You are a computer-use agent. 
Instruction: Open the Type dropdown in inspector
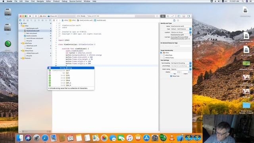[x=181, y=29]
